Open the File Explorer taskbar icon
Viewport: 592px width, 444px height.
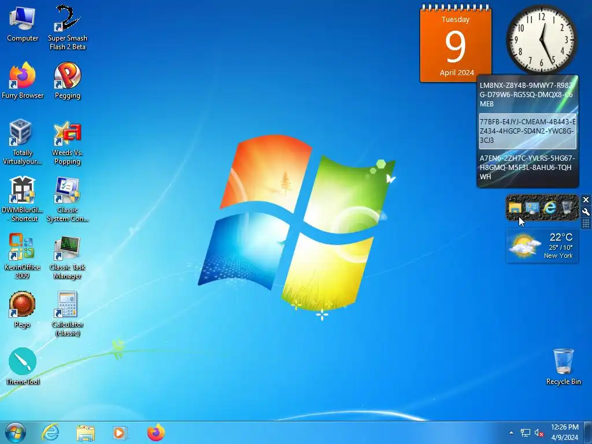point(86,432)
